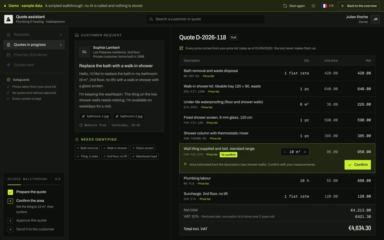Confirm the wall tiling area
Screen dimensions: 384x240
coord(358,165)
